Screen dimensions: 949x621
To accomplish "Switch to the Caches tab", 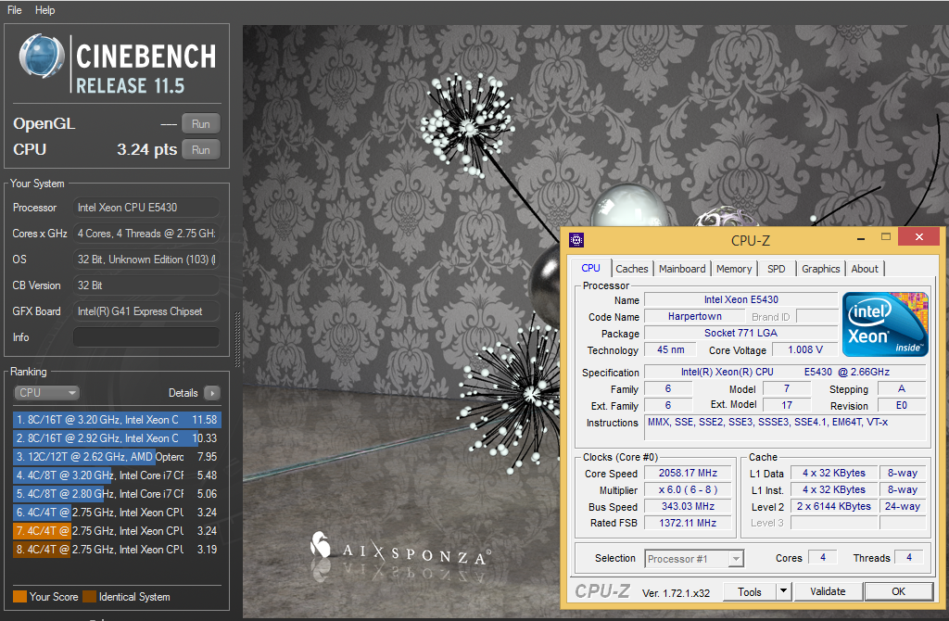I will coord(631,269).
